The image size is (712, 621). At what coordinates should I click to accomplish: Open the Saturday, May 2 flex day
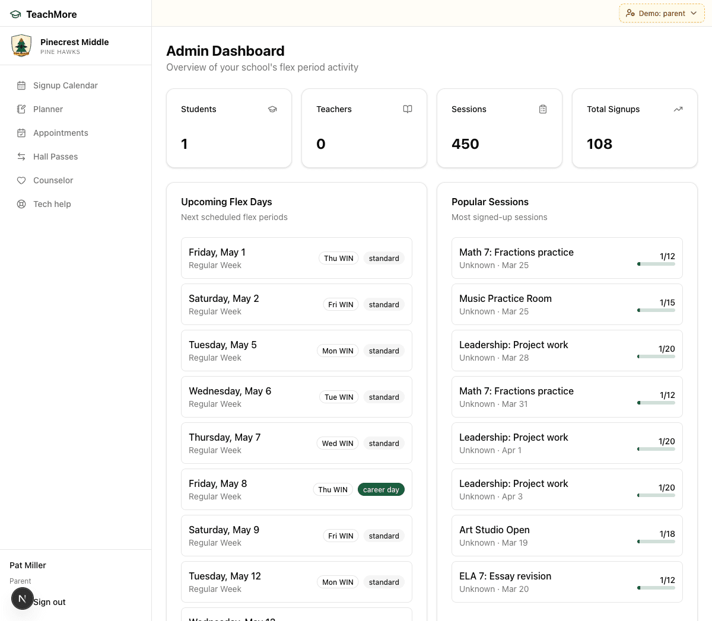(297, 304)
